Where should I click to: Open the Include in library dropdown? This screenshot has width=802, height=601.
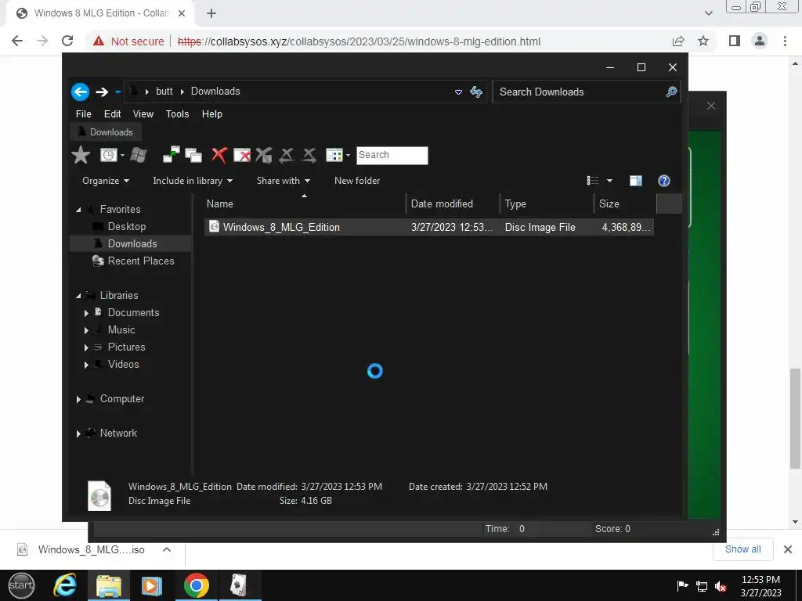[x=193, y=181]
